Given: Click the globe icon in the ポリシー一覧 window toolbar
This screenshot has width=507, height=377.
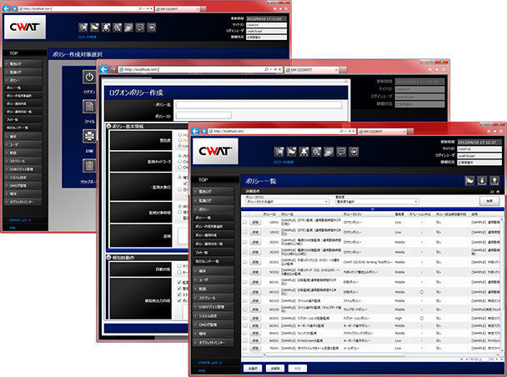Looking at the screenshot, I should [329, 151].
